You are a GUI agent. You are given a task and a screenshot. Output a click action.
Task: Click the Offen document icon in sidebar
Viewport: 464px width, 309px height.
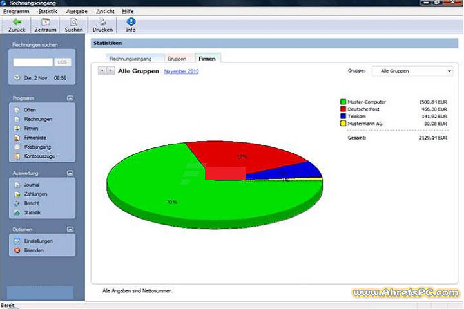coord(17,110)
